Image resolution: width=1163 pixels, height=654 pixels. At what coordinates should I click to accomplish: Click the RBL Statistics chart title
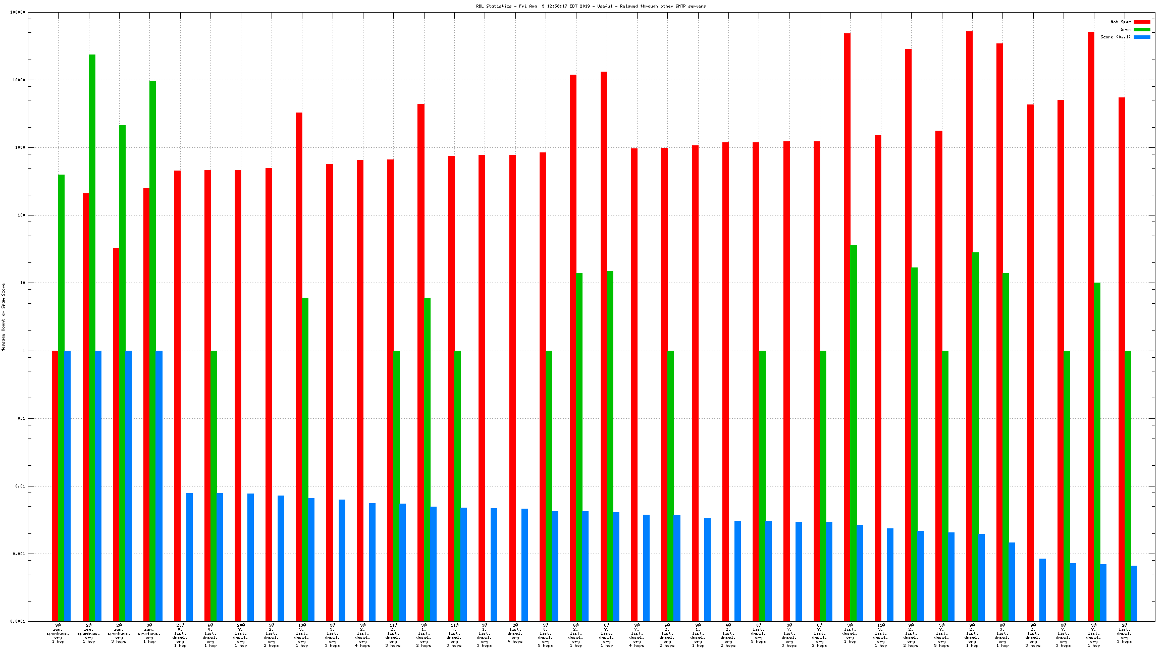tap(591, 6)
